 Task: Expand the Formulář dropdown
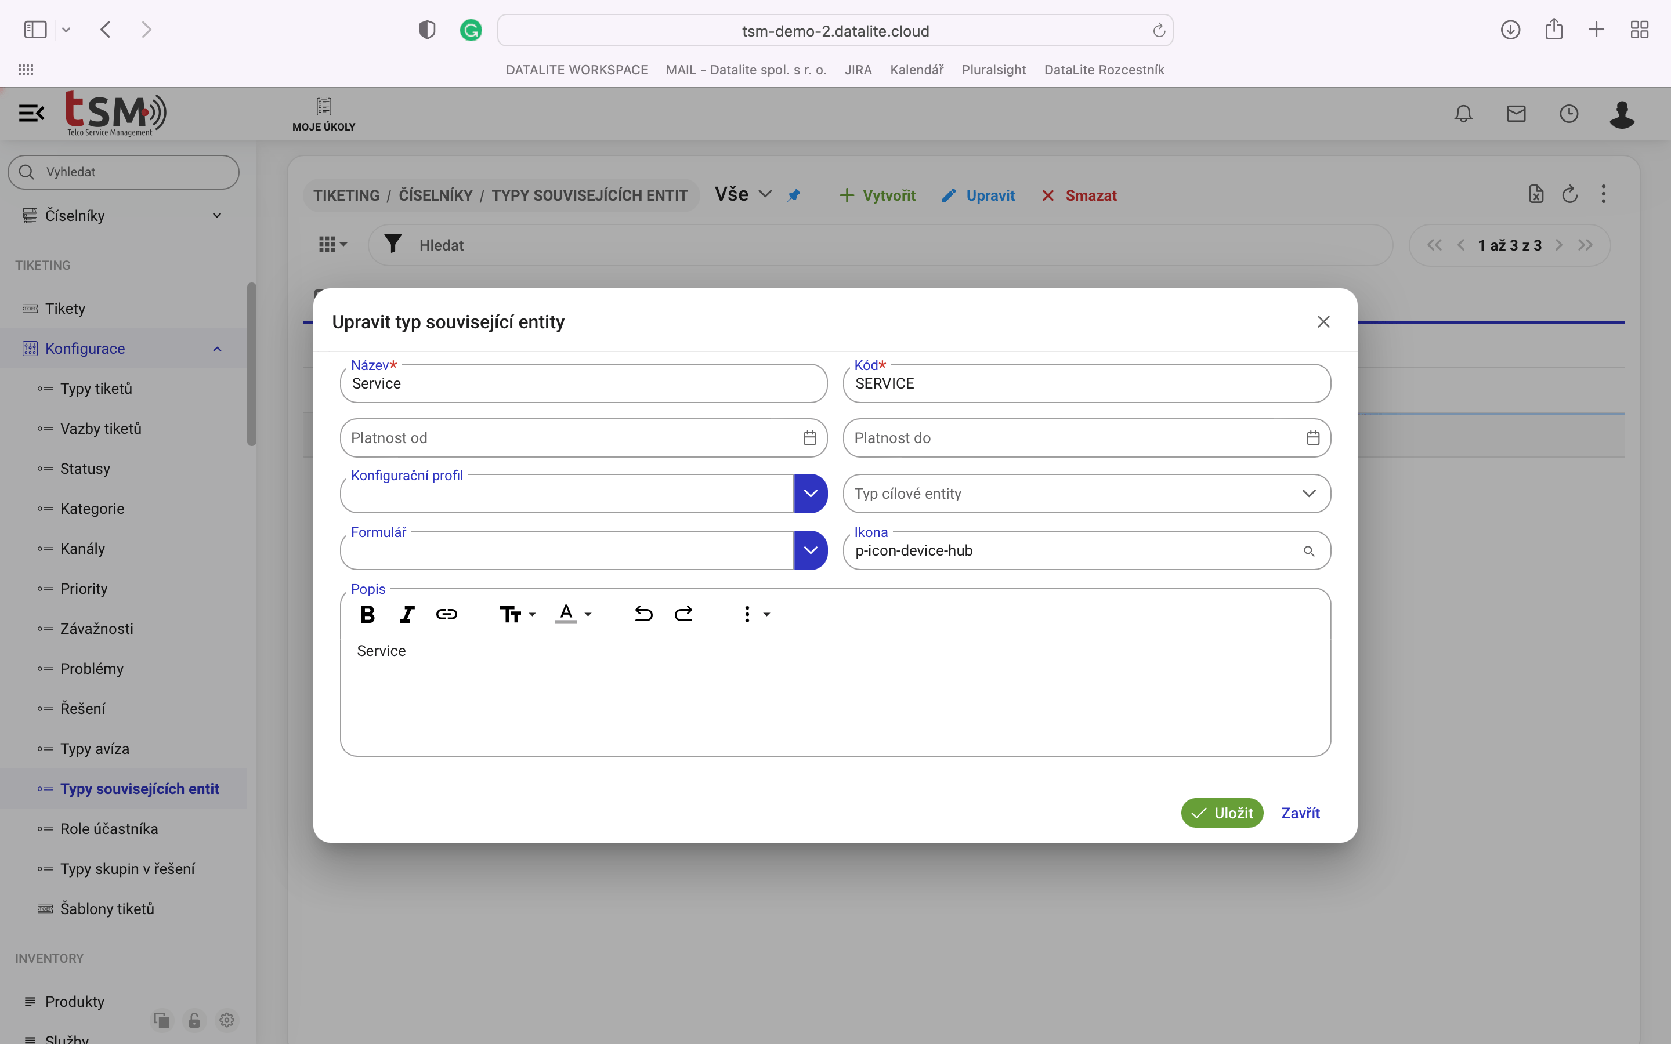(x=811, y=550)
